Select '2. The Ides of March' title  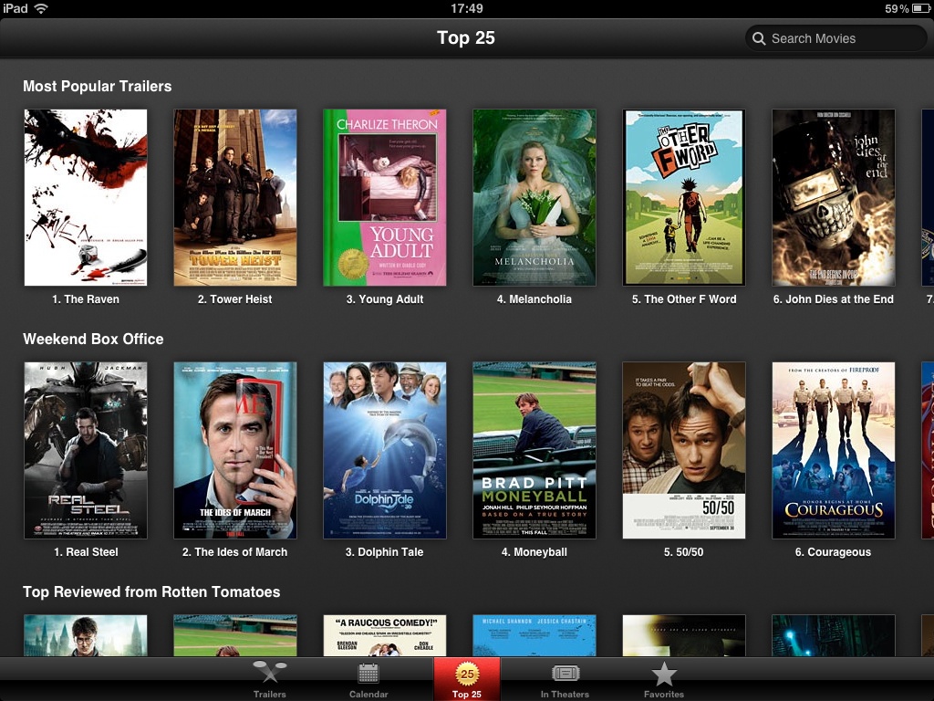[x=234, y=552]
